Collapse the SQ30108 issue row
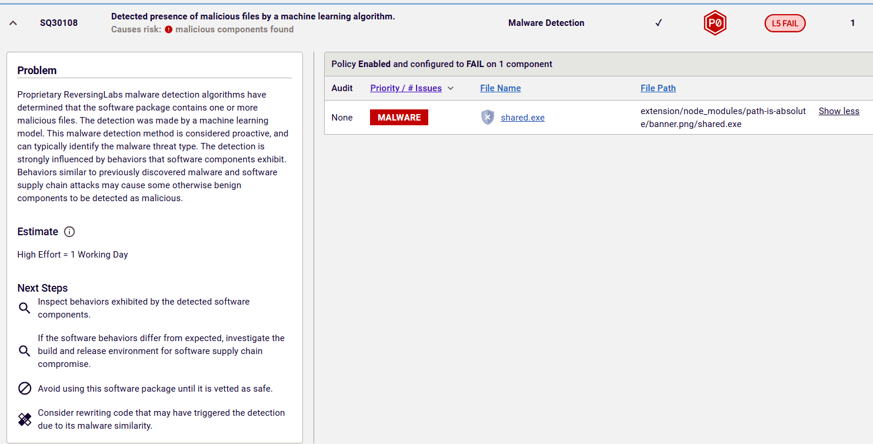 pos(13,22)
